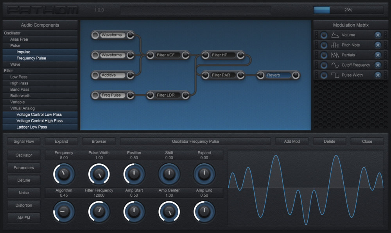Open the Oscillator settings tab
Screen dimensions: 391x233
point(24,155)
